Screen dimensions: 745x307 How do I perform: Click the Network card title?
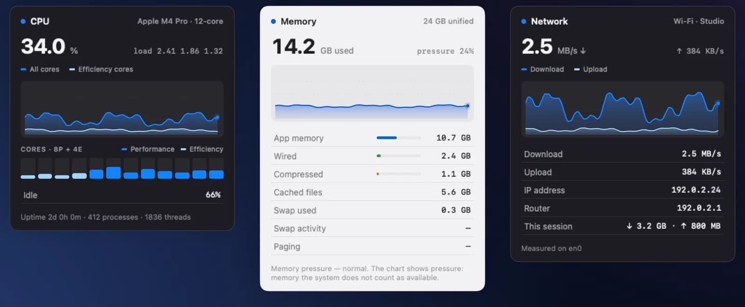click(549, 21)
